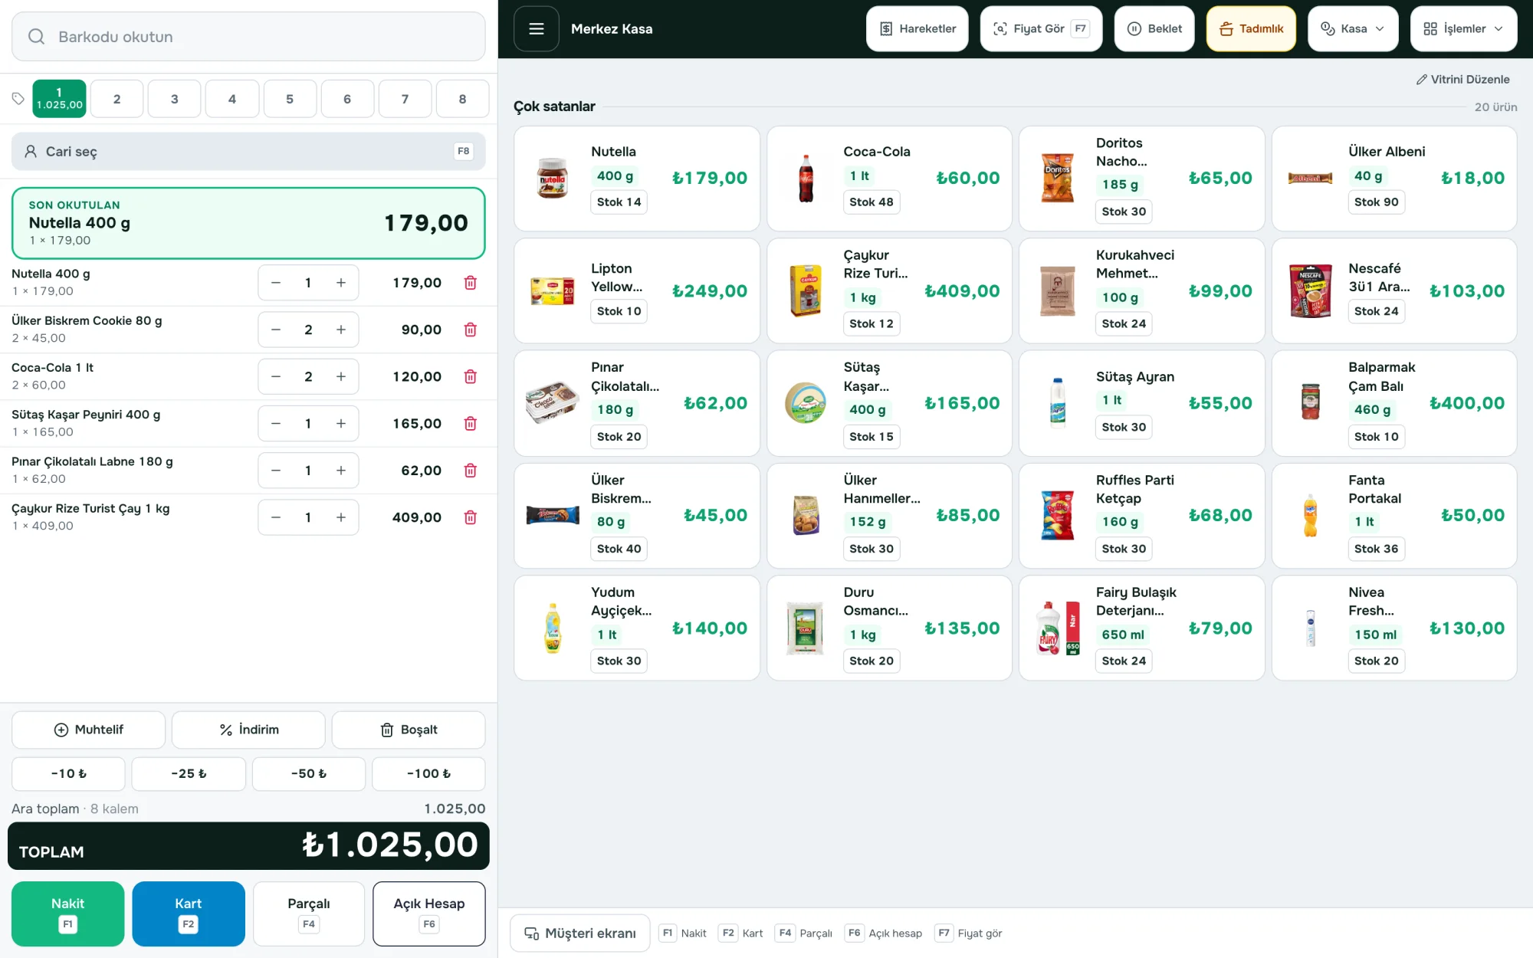This screenshot has width=1533, height=958.
Task: Expand the İşlemler dropdown menu
Action: click(x=1463, y=29)
